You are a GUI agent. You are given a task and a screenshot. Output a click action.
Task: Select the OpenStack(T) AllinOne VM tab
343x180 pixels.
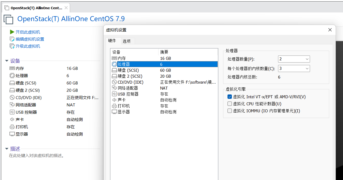[36, 8]
